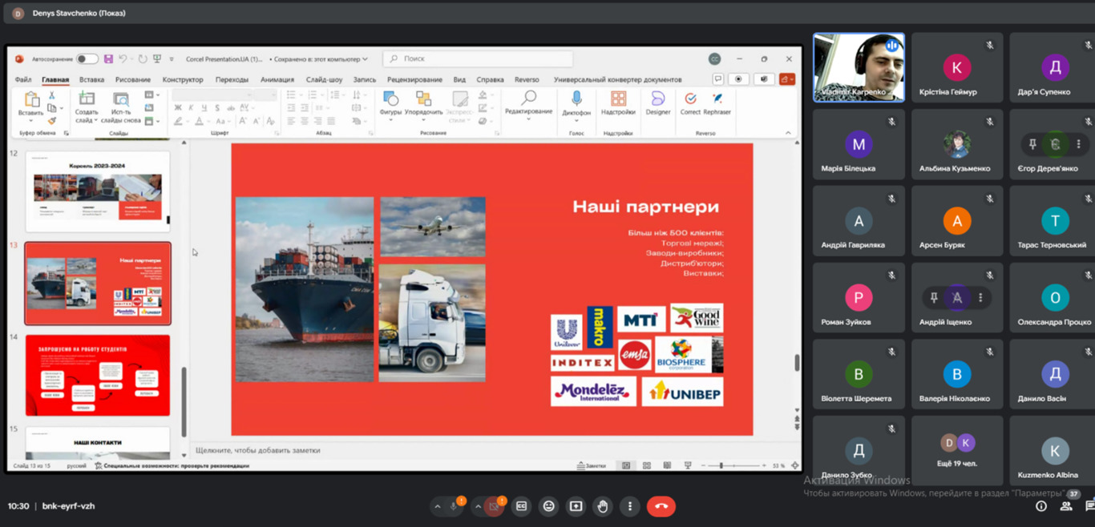Go to the Анимация ribbon tab
Viewport: 1095px width, 527px height.
tap(277, 80)
